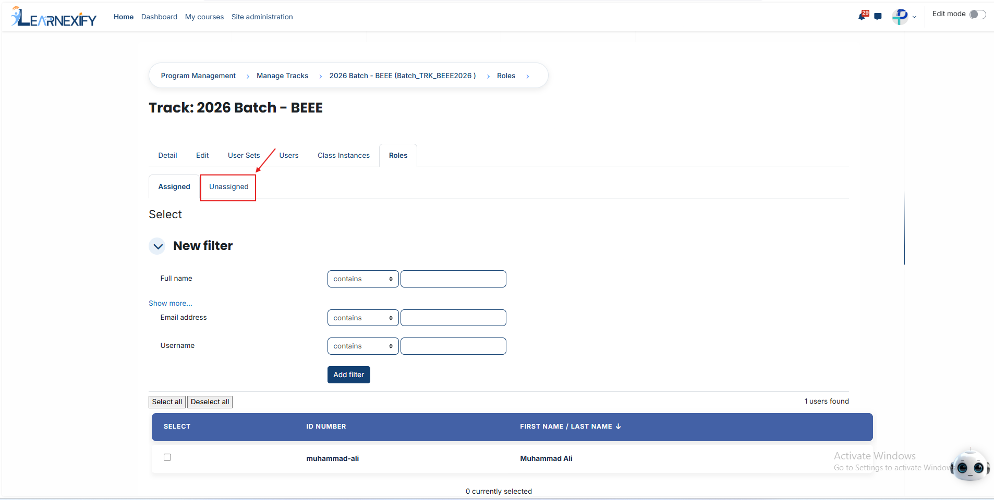Click the Full name text input field
Screen dimensions: 994x500
[453, 279]
